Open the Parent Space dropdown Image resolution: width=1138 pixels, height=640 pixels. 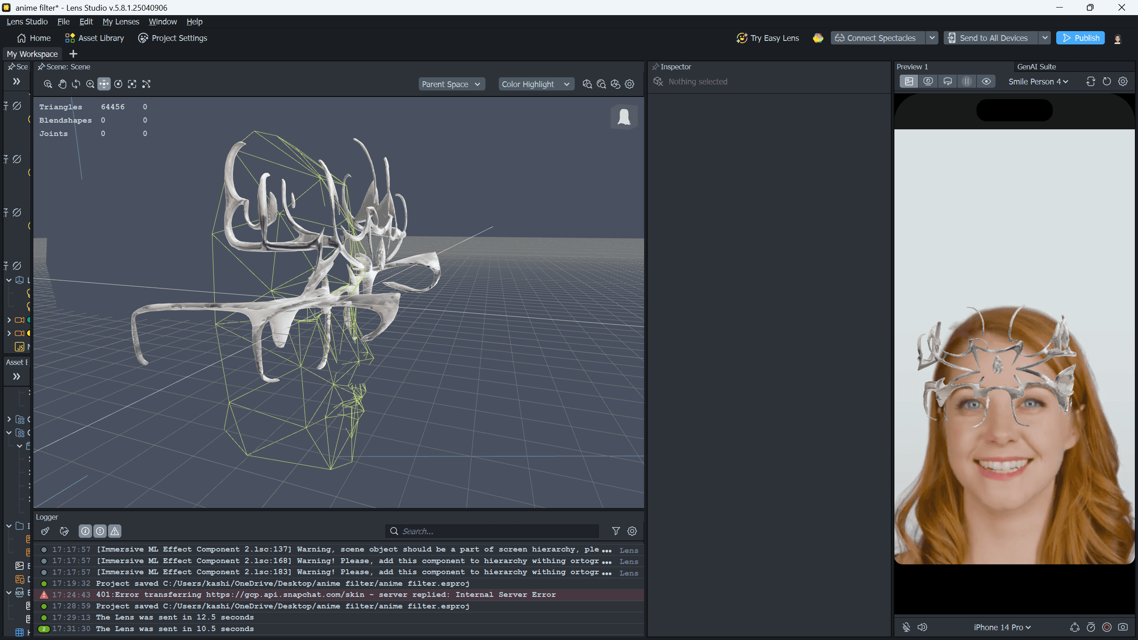tap(451, 84)
